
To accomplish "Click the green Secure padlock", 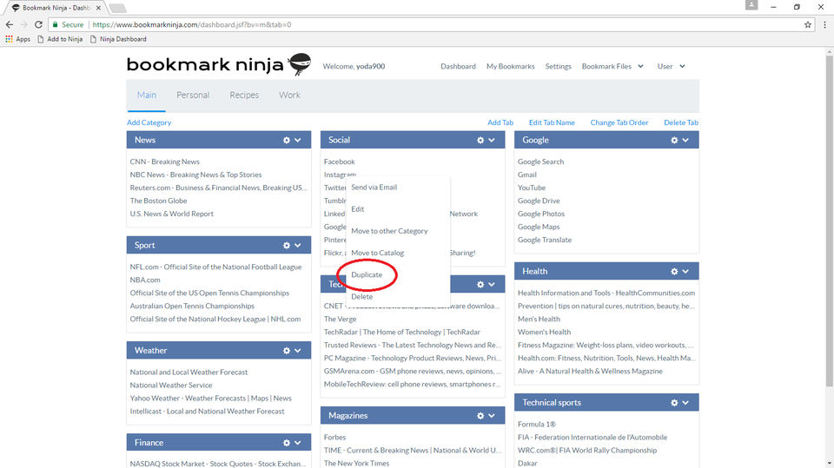I will point(56,24).
